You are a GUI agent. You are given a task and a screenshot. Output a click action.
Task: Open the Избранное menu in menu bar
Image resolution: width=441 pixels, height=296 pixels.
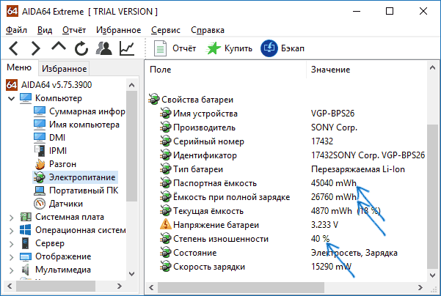[x=118, y=30]
